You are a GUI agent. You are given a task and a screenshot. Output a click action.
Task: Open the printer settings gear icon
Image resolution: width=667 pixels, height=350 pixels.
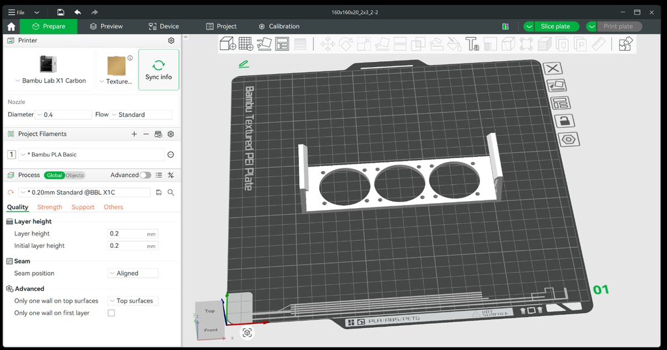pos(171,40)
